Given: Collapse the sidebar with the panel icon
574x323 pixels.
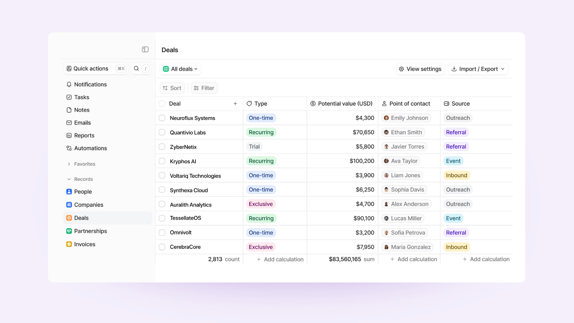Looking at the screenshot, I should pyautogui.click(x=145, y=49).
